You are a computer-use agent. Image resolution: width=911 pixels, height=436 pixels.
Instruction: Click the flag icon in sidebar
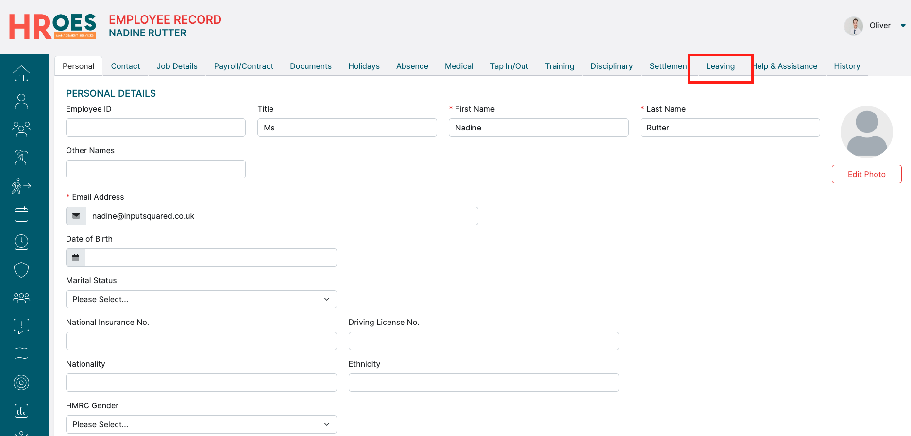[x=21, y=355]
